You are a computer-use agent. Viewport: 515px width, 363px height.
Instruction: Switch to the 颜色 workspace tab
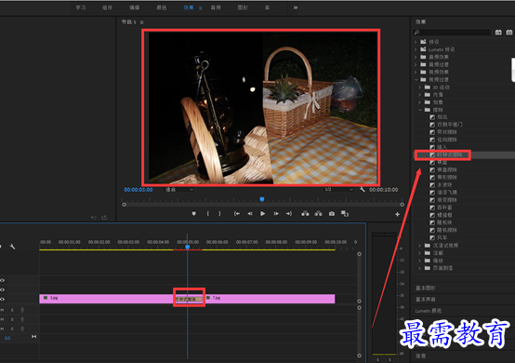pos(161,7)
